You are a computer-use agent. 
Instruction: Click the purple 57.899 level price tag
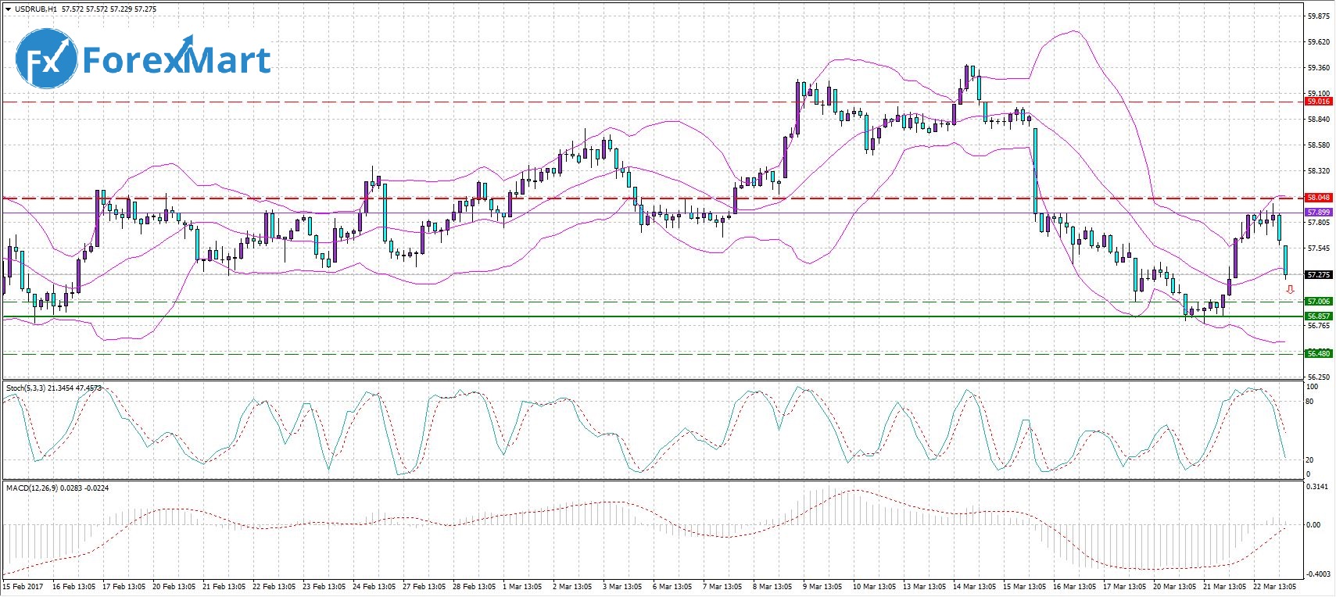click(x=1319, y=213)
